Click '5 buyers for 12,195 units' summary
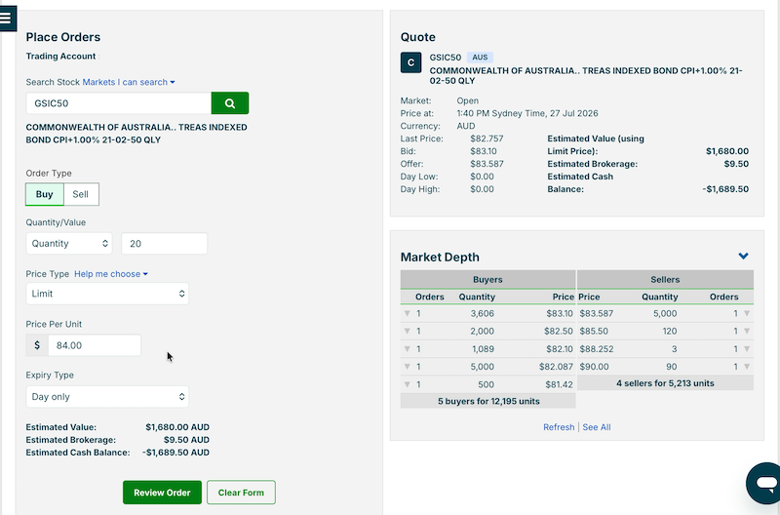 click(x=488, y=401)
